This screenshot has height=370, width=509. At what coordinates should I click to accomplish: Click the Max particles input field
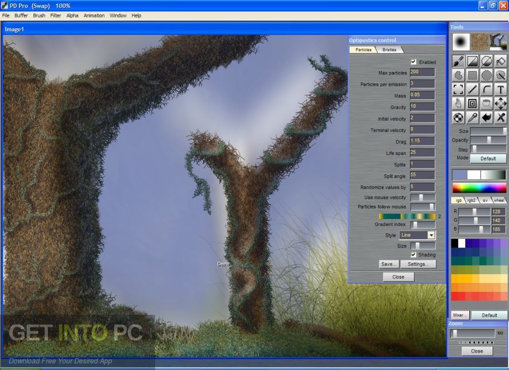(x=422, y=73)
